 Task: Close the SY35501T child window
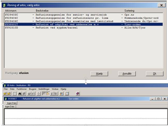click(x=165, y=99)
